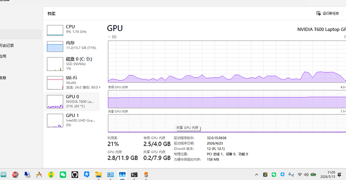
Task: Select GPU 0 NVIDIA T600 entry
Action: 72,101
